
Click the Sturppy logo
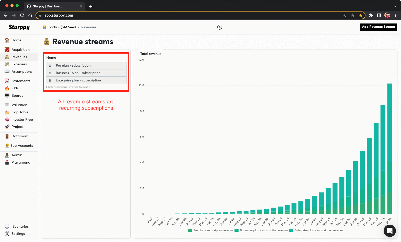[x=19, y=27]
